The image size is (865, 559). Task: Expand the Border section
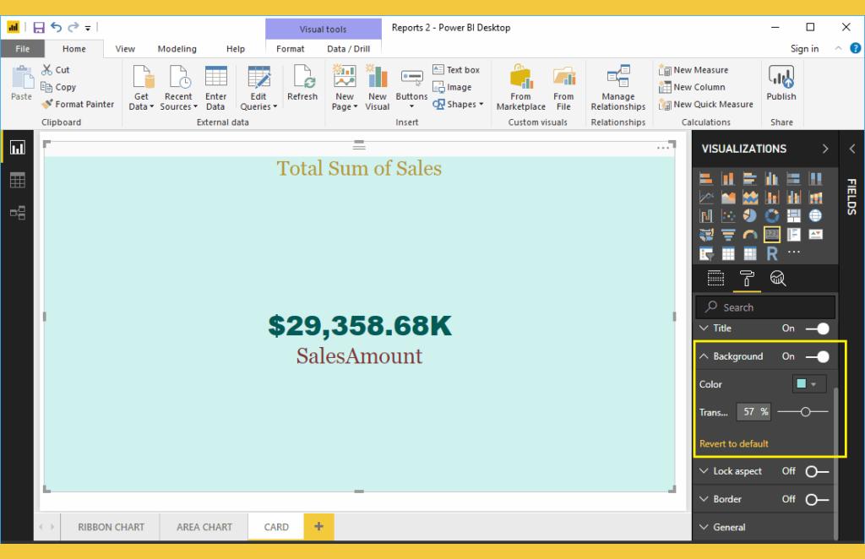[704, 499]
